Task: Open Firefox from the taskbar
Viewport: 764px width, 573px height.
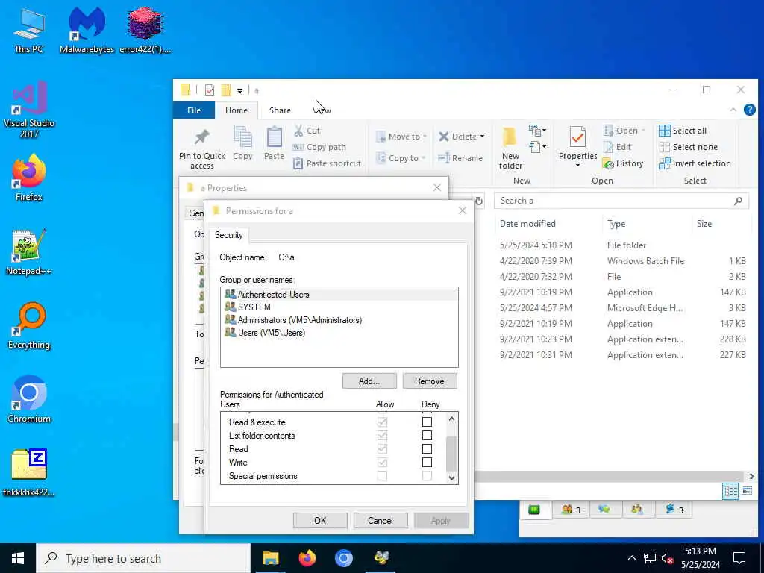Action: (307, 558)
